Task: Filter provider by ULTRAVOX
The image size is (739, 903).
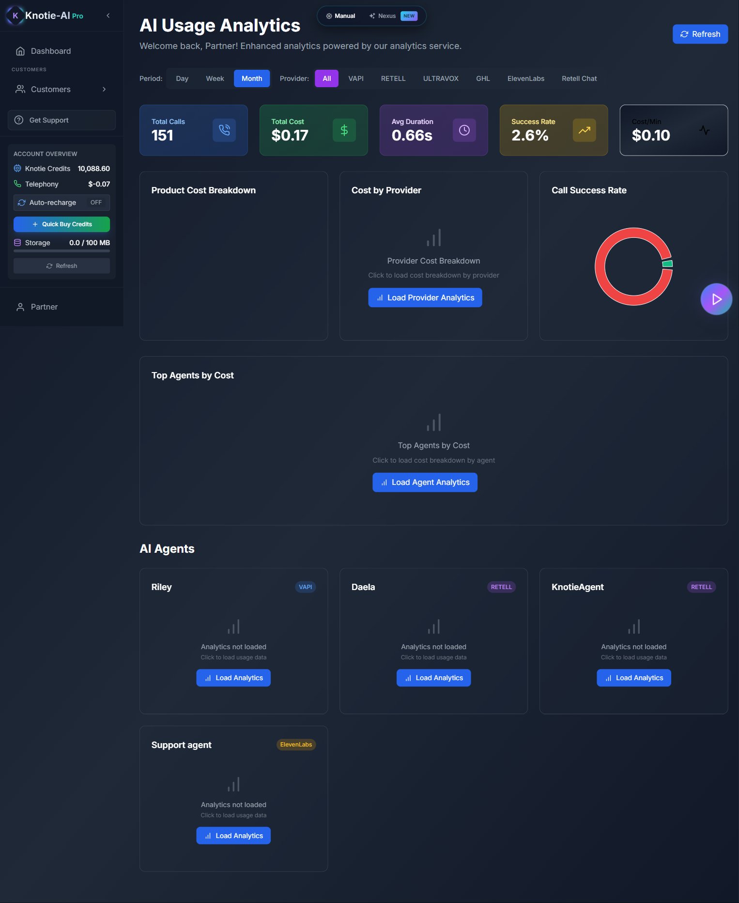Action: [441, 78]
